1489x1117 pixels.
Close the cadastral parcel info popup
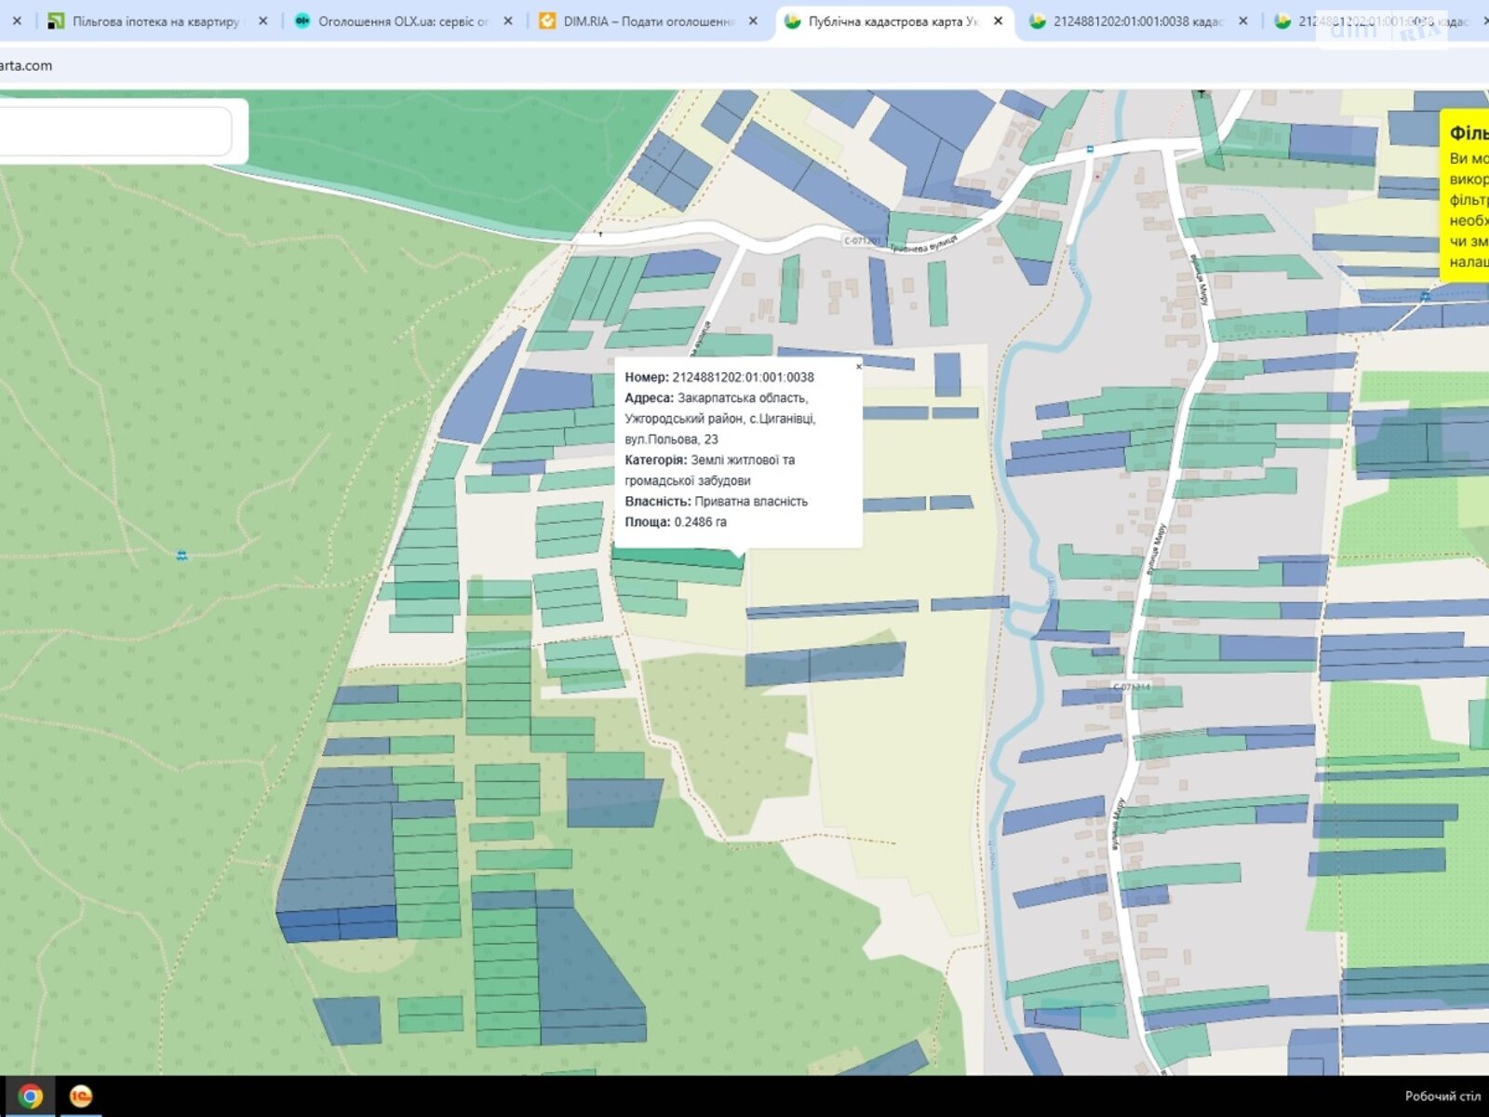pos(858,367)
